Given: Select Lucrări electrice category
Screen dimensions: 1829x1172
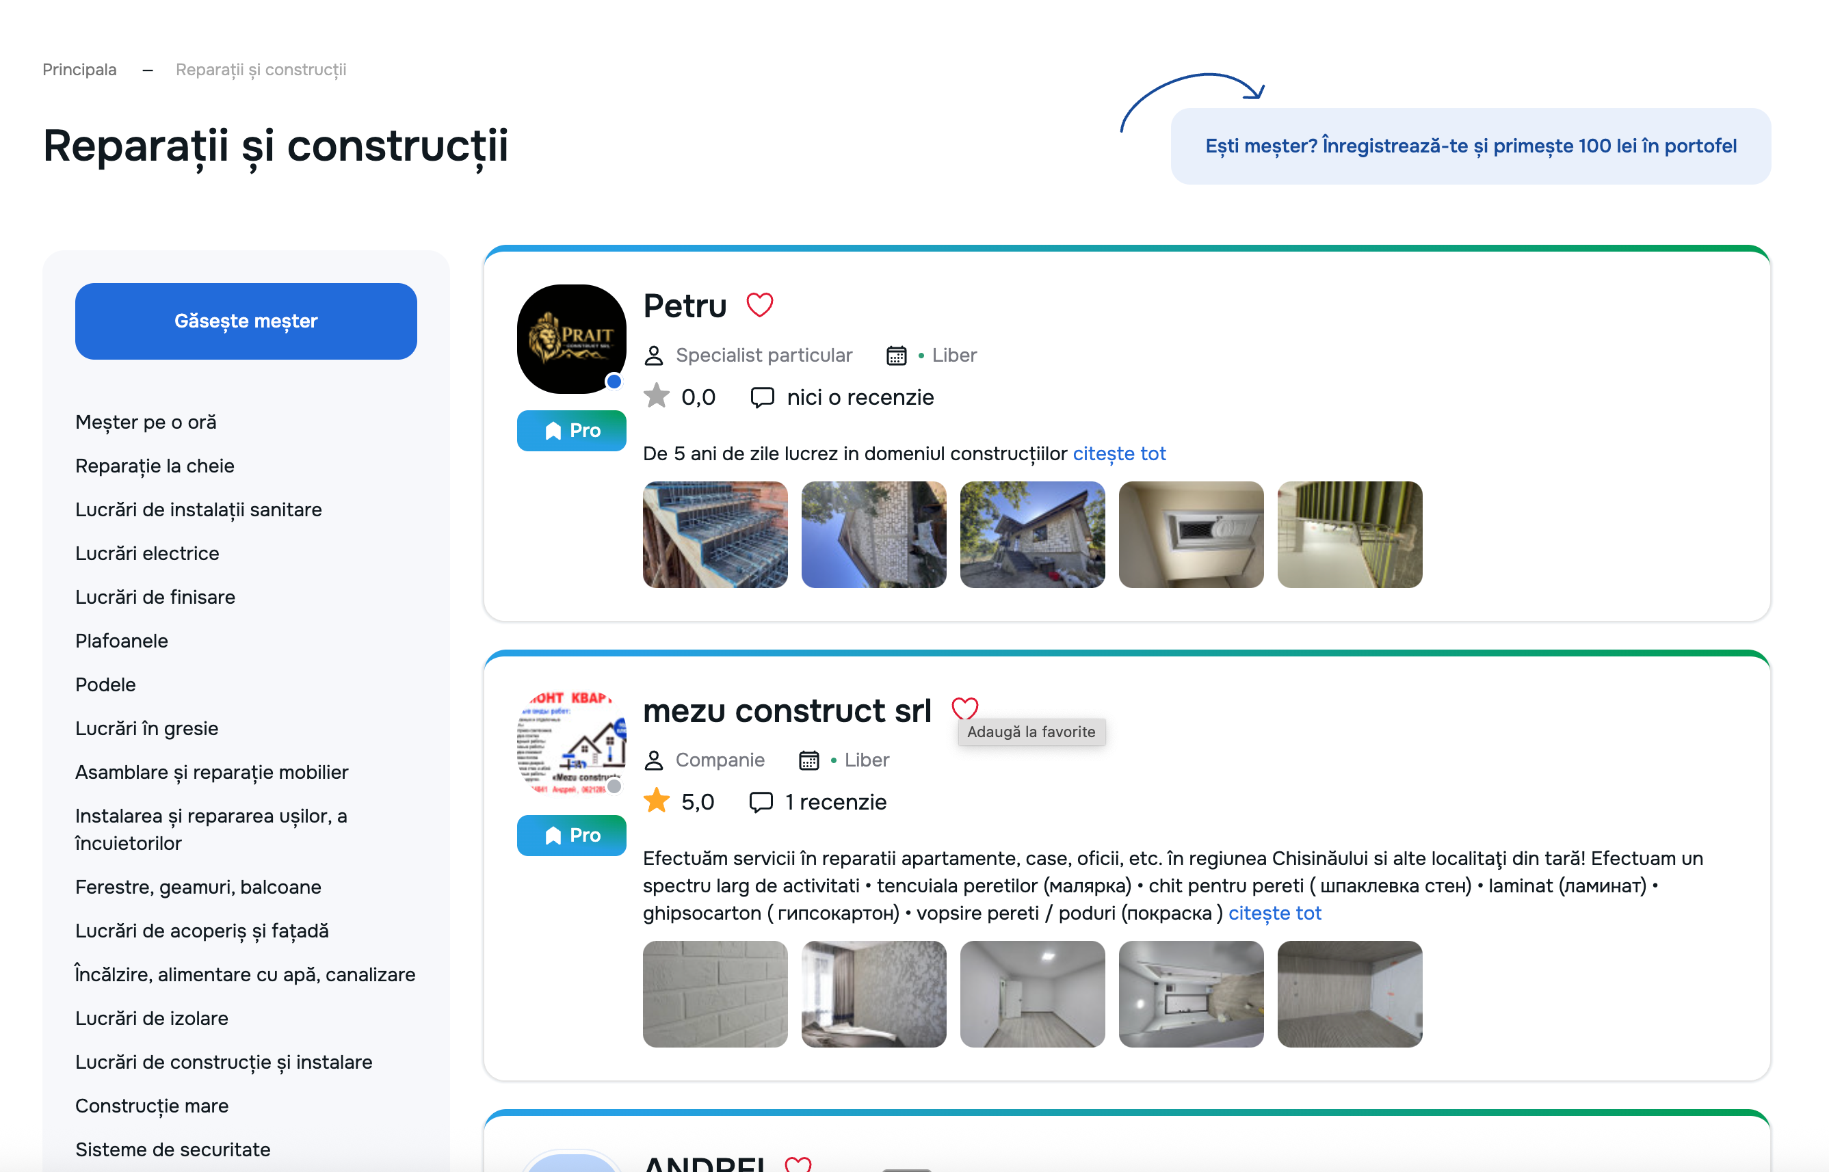Looking at the screenshot, I should [147, 553].
